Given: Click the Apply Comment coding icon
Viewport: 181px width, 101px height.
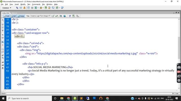Looking at the screenshot, I should (3, 49).
